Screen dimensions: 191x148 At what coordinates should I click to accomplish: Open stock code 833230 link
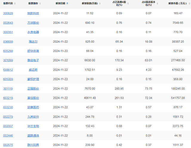point(8,107)
